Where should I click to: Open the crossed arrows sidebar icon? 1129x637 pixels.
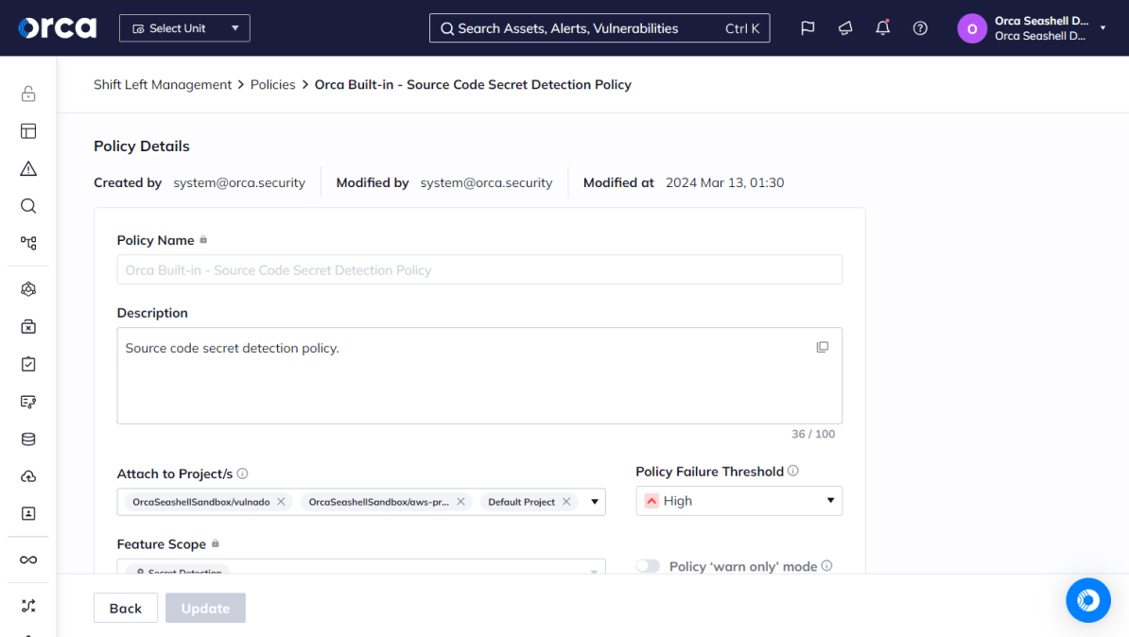pyautogui.click(x=28, y=606)
